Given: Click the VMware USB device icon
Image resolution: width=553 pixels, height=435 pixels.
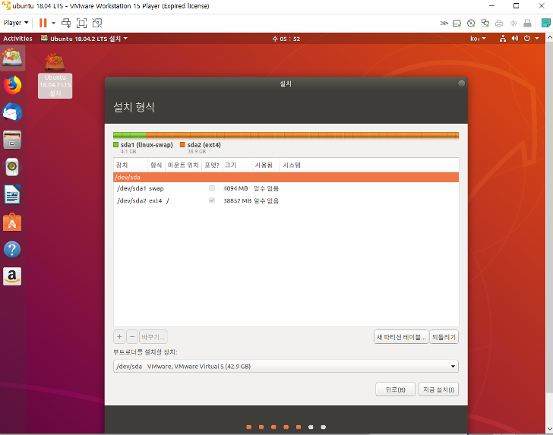Looking at the screenshot, I should tap(527, 24).
